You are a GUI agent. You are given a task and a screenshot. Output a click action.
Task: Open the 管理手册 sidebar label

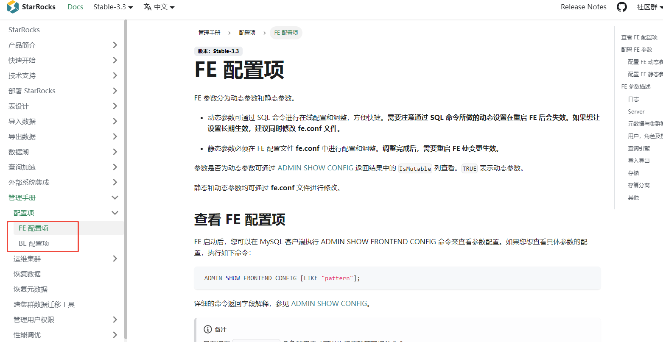(22, 197)
